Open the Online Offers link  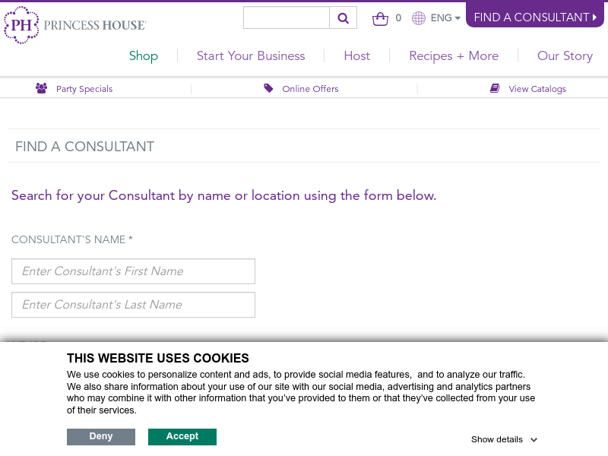(310, 89)
